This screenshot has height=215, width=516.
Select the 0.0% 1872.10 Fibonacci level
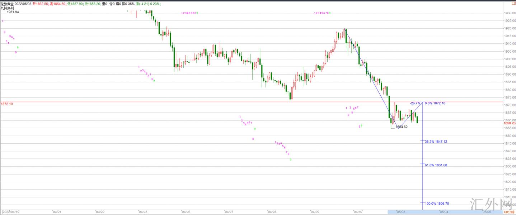[435, 103]
